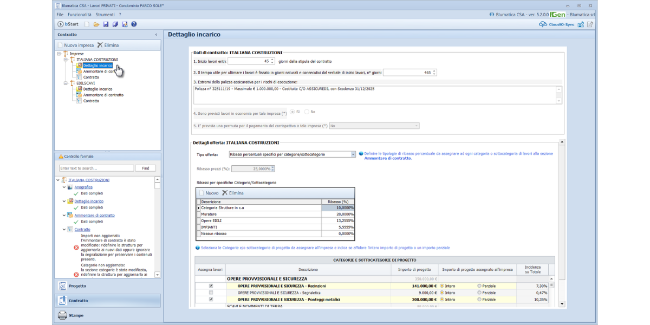Viewport: 650px width, 325px height.
Task: Open the Funzionalità menu
Action: (x=79, y=15)
